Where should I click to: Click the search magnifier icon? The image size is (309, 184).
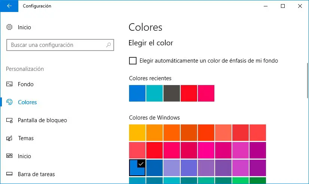pos(108,45)
